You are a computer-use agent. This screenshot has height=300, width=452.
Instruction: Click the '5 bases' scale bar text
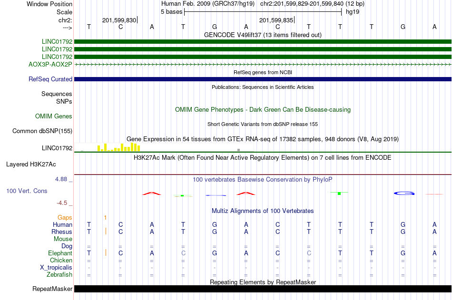[171, 12]
